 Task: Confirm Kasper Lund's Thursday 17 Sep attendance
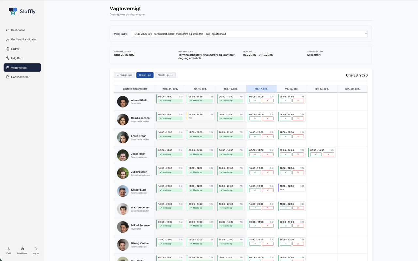coord(255,190)
